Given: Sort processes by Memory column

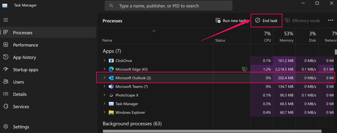Looking at the screenshot, I should click(284, 36).
